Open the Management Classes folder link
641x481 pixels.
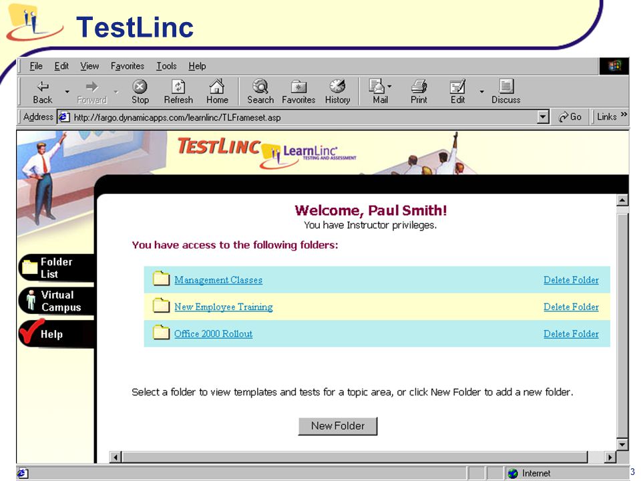(x=218, y=280)
